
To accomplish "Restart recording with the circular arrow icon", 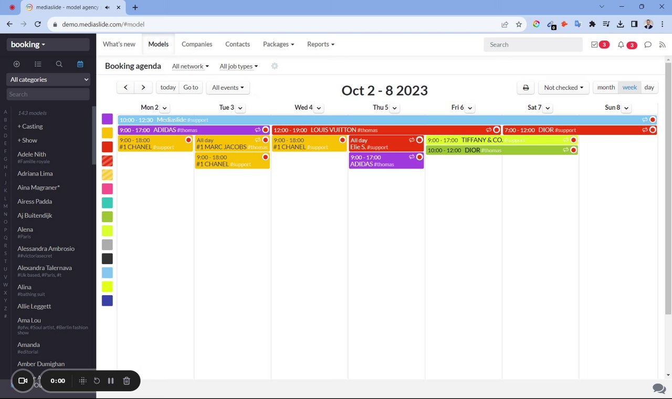I will [x=97, y=381].
